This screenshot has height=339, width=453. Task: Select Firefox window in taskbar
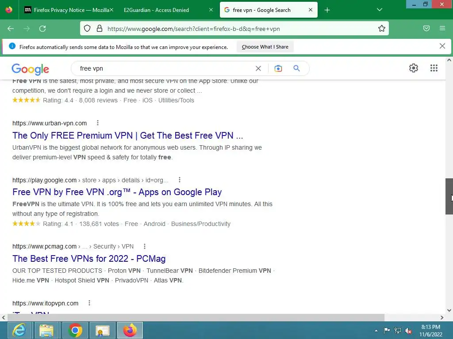tap(130, 330)
